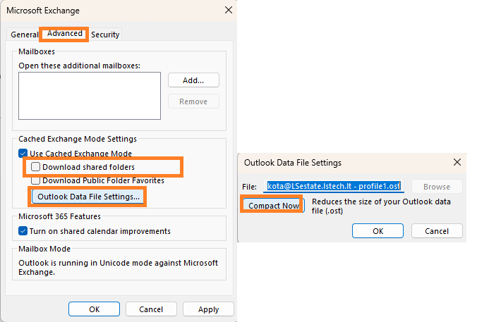Click 'Open these additional mailboxes:' label
This screenshot has height=322, width=477.
(x=80, y=66)
